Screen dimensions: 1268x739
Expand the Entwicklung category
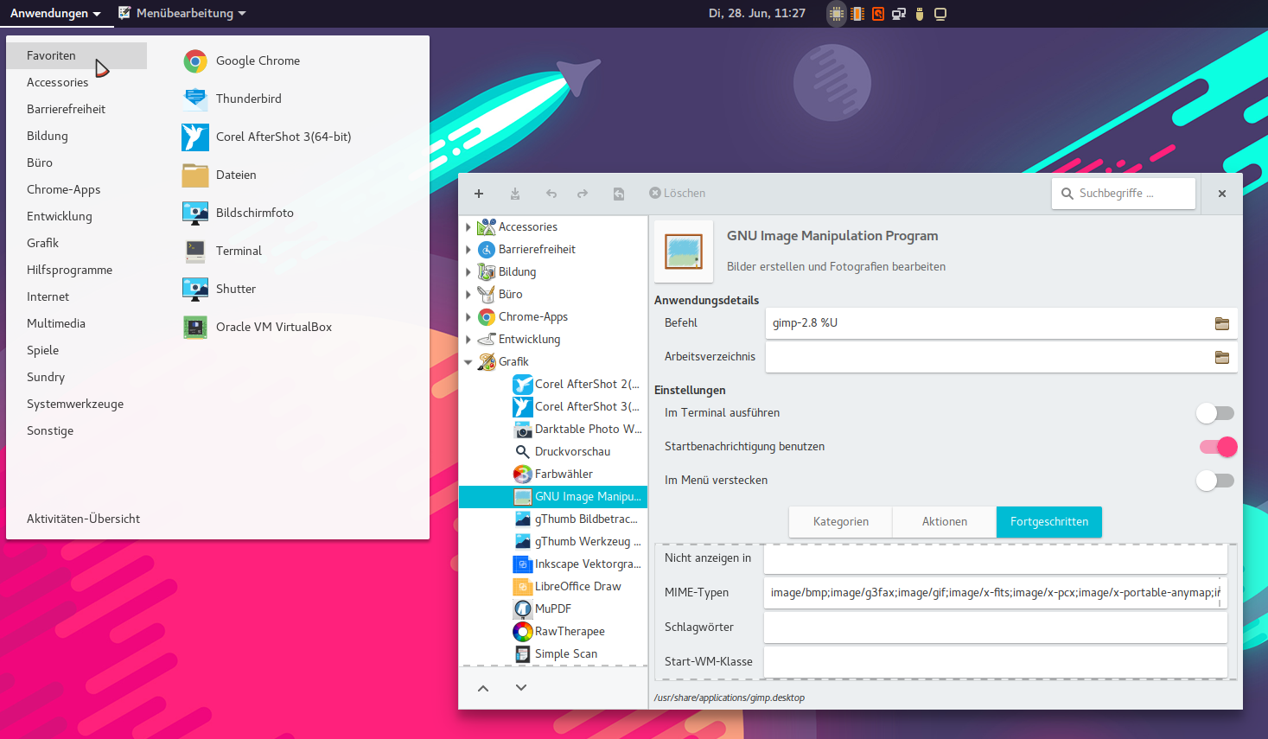point(468,339)
